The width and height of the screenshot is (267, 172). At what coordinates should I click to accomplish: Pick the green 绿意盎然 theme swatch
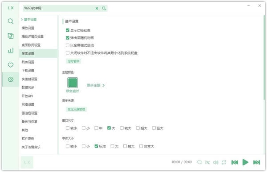(x=73, y=83)
